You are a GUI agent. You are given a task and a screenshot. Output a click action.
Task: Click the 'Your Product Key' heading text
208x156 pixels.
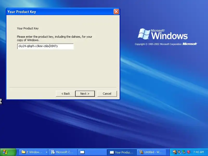[x=28, y=28]
